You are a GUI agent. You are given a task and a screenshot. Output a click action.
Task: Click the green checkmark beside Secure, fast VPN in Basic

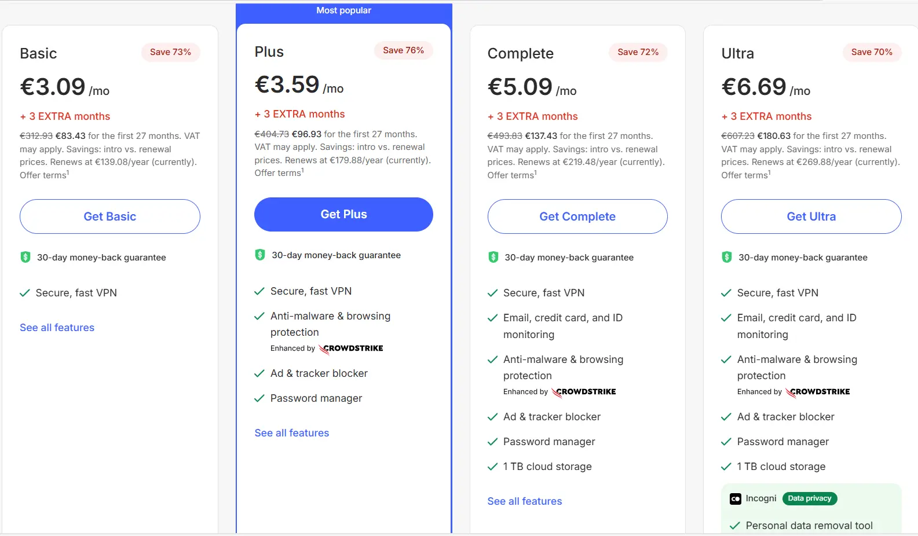(x=25, y=293)
